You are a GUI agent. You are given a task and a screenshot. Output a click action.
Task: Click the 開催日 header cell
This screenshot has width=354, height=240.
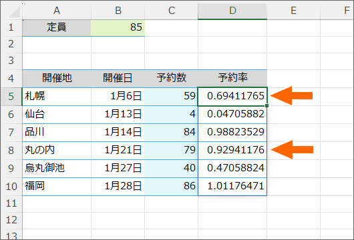tap(118, 79)
